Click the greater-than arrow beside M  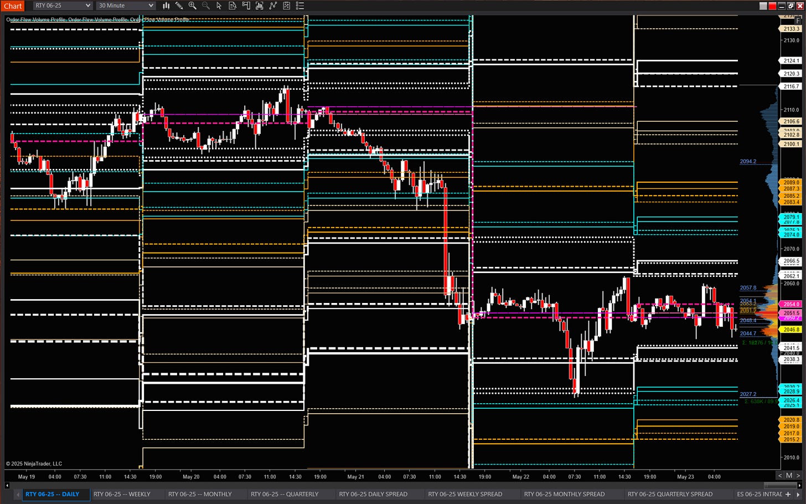[798, 475]
